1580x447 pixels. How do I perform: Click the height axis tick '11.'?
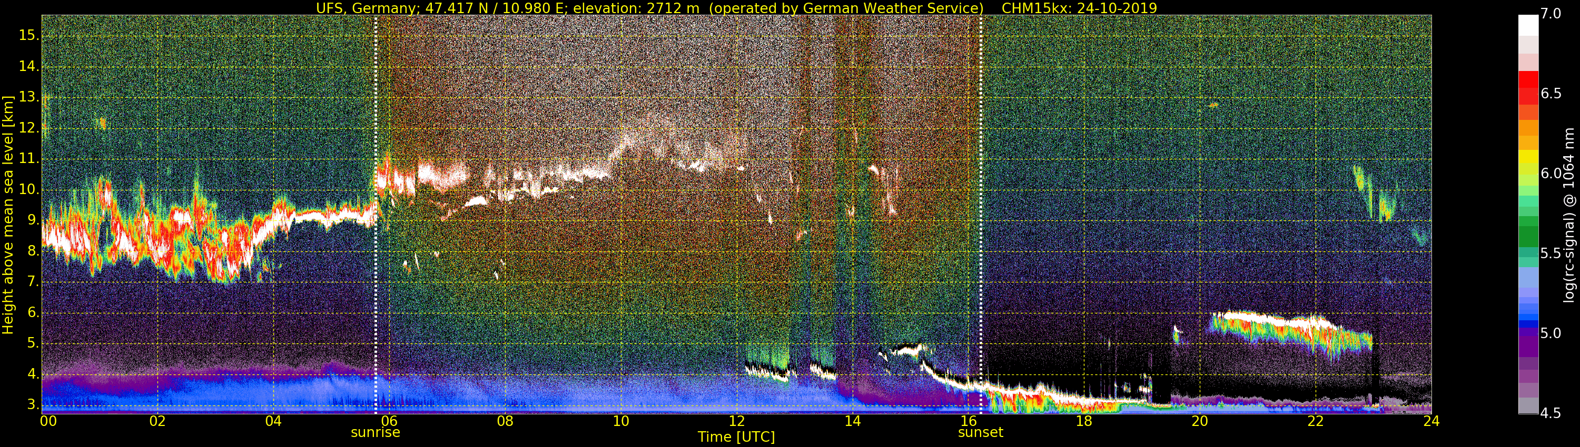pyautogui.click(x=29, y=159)
